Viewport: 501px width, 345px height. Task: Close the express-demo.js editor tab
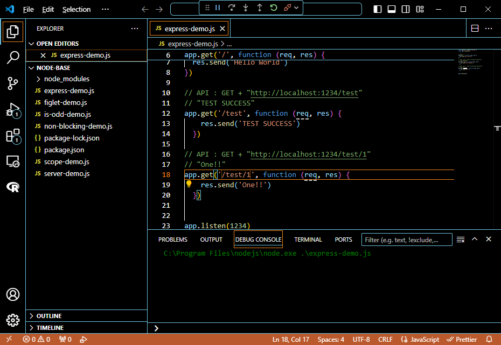pyautogui.click(x=222, y=29)
